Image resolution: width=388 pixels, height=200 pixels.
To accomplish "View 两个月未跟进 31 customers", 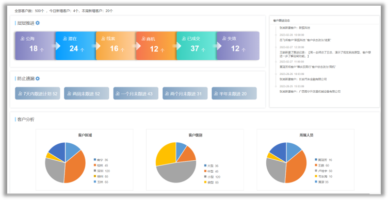I will pyautogui.click(x=185, y=93).
